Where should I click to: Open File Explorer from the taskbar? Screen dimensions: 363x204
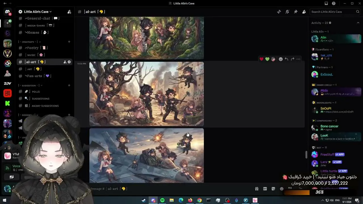coord(172,200)
